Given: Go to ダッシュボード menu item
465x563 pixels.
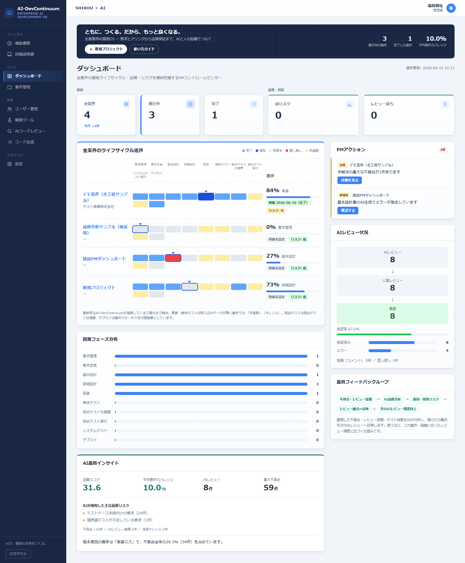Looking at the screenshot, I should point(33,76).
